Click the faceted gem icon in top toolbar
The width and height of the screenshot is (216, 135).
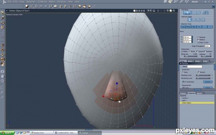coord(80,6)
